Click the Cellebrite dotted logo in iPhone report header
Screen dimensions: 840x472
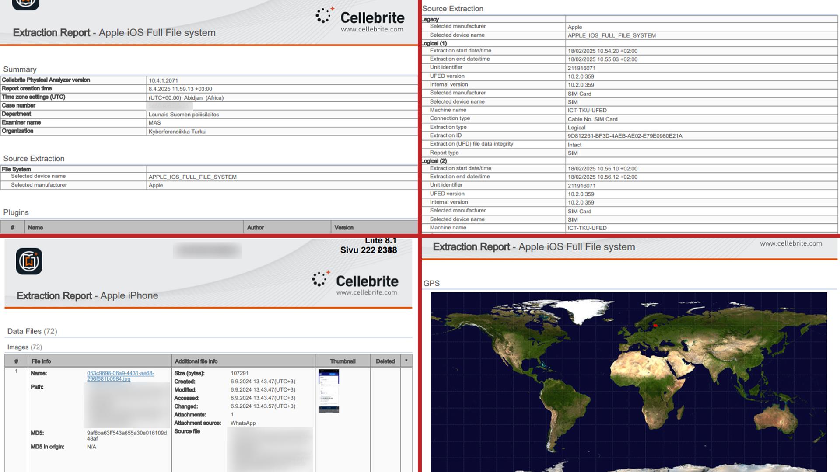320,278
